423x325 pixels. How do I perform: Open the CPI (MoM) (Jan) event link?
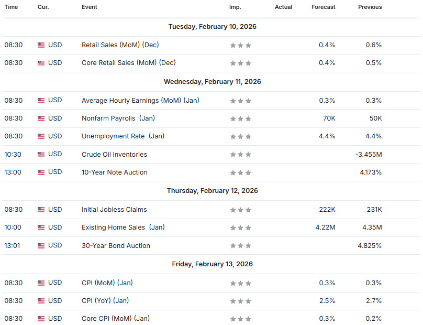(107, 283)
